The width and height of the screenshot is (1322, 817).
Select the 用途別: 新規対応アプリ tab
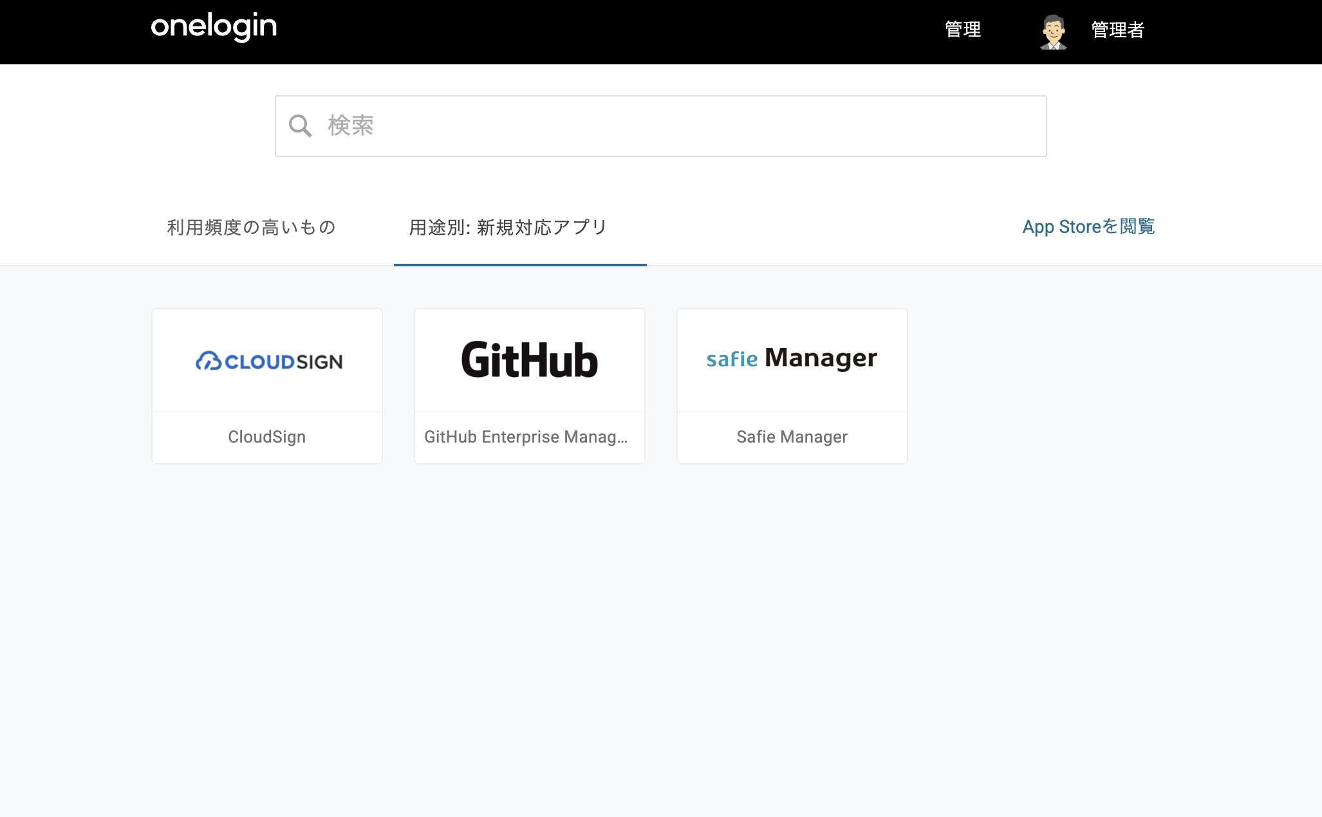click(508, 227)
